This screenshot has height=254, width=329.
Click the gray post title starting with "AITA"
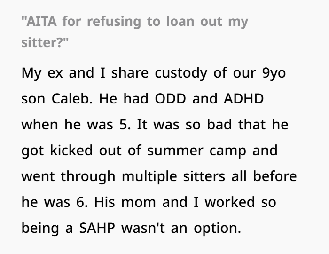click(x=135, y=32)
